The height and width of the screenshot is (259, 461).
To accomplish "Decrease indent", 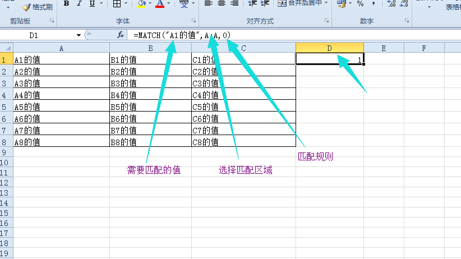I will coord(252,3).
